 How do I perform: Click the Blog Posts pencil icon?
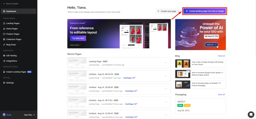click(4, 45)
